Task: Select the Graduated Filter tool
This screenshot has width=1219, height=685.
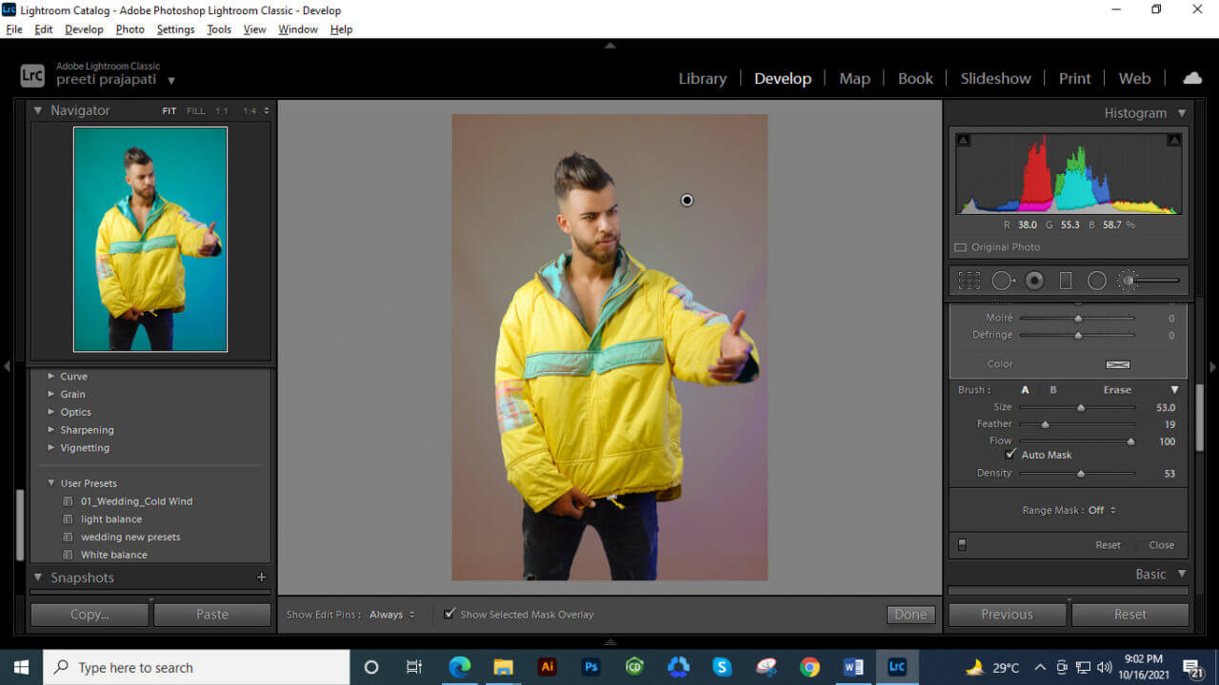Action: 1066,280
